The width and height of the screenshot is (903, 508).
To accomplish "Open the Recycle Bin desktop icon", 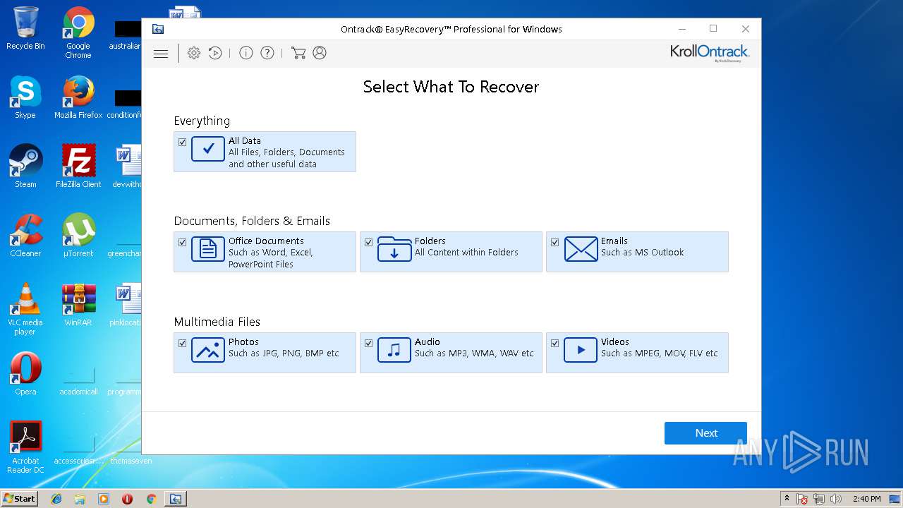I will (25, 29).
